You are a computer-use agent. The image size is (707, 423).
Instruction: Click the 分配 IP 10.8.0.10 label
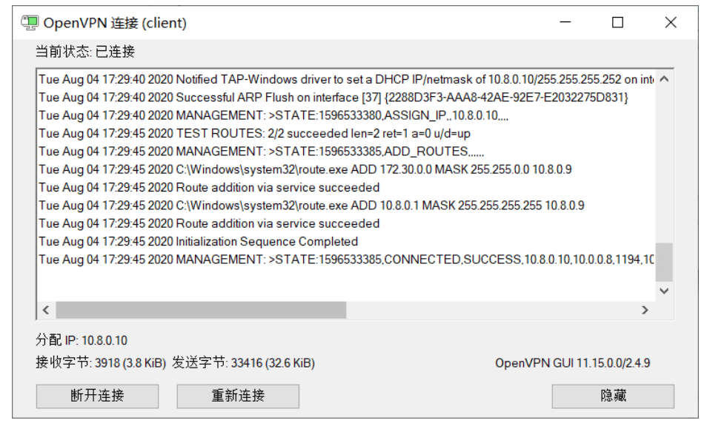[82, 340]
